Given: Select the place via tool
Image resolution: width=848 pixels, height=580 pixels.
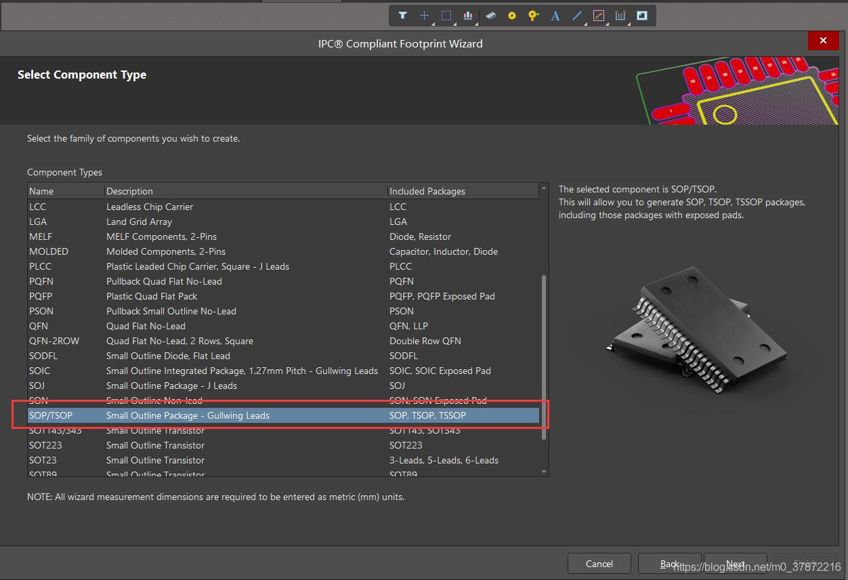Looking at the screenshot, I should 533,16.
